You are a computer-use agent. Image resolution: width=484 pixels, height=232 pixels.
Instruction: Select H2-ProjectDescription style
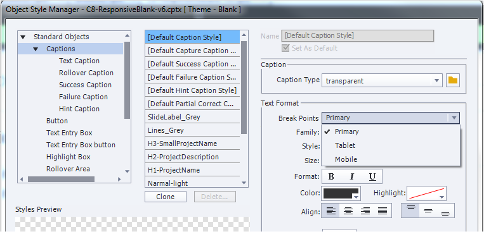pyautogui.click(x=192, y=157)
